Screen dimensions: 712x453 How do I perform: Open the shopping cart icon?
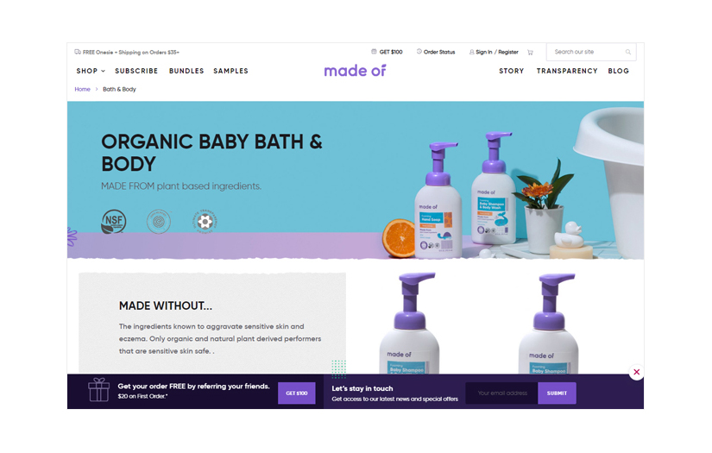[530, 52]
